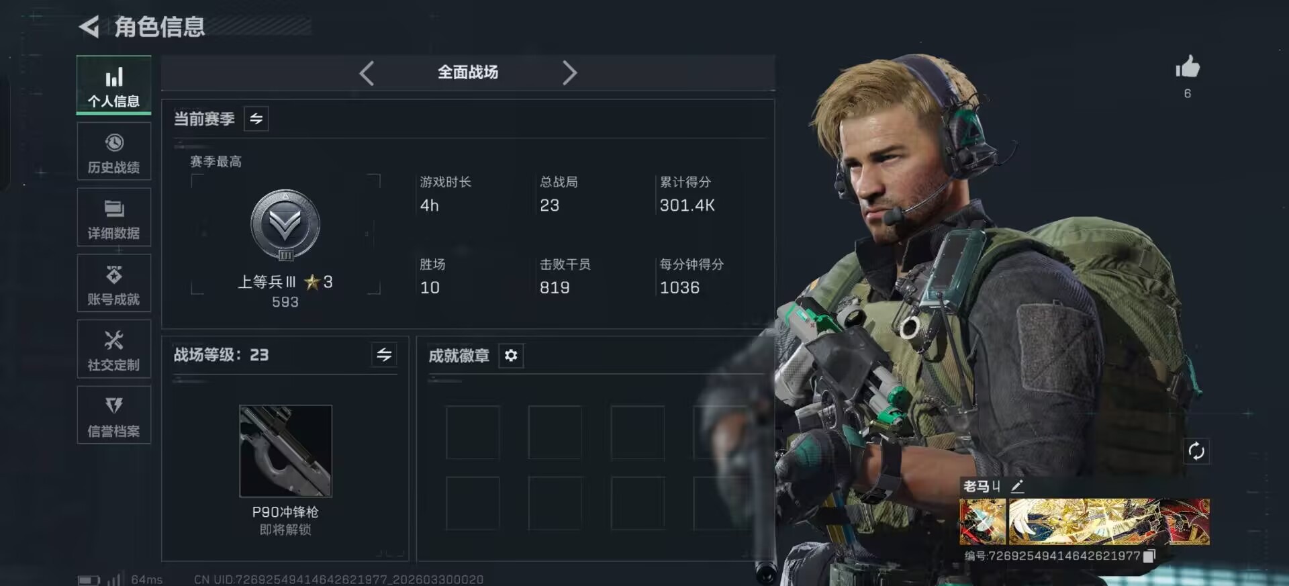Viewport: 1289px width, 586px height.
Task: Edit the nickname 老马 with the pencil icon
Action: [1017, 487]
